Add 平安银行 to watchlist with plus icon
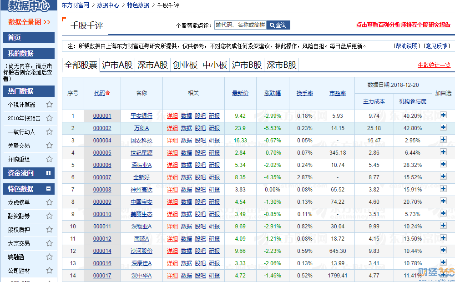The image size is (455, 282). click(x=443, y=115)
